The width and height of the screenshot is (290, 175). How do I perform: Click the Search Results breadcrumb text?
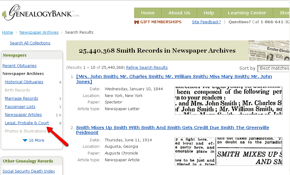(79, 32)
